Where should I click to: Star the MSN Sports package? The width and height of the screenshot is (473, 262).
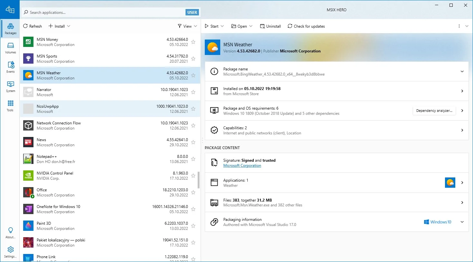[x=193, y=59]
